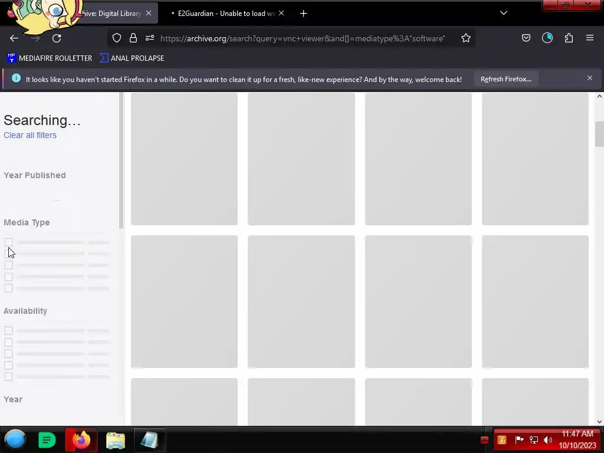The width and height of the screenshot is (604, 453).
Task: Dismiss the Firefox refresh notification bar
Action: [590, 78]
